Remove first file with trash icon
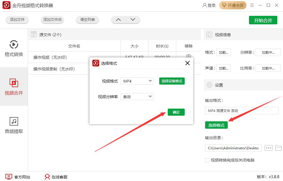Screen dimensions: 283x181 click(x=189, y=56)
